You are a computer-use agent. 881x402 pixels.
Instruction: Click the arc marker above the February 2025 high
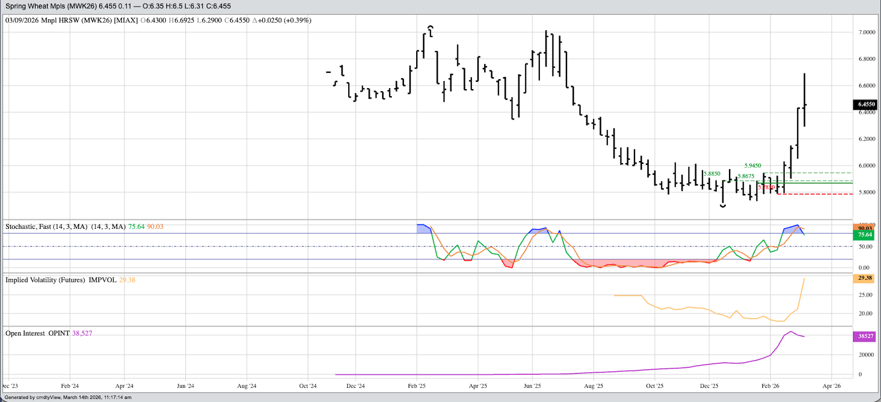click(x=430, y=26)
